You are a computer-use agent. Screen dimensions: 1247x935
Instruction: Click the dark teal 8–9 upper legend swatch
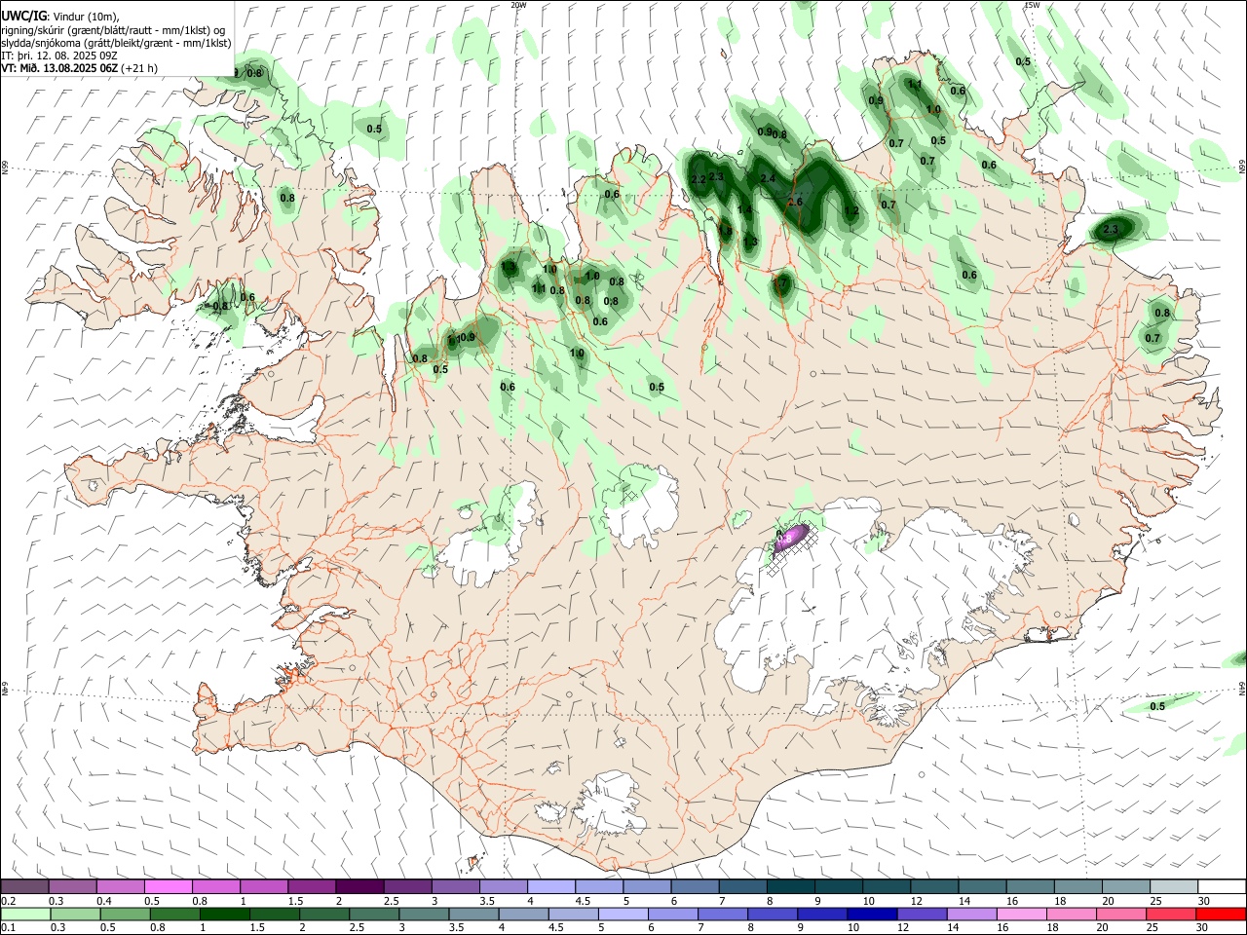coord(791,887)
